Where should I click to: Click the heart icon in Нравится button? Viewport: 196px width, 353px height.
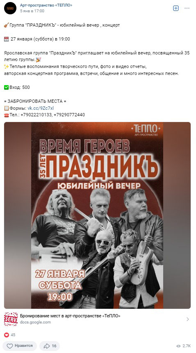10,346
